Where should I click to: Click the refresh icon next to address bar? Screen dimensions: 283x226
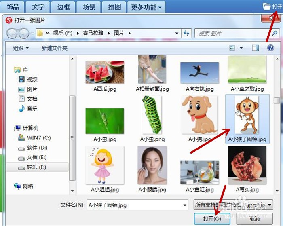point(186,33)
